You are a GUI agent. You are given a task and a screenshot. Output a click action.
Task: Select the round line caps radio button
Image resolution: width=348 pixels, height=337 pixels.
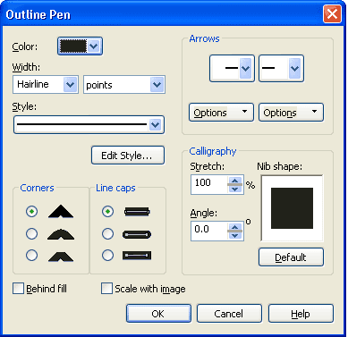pos(107,234)
